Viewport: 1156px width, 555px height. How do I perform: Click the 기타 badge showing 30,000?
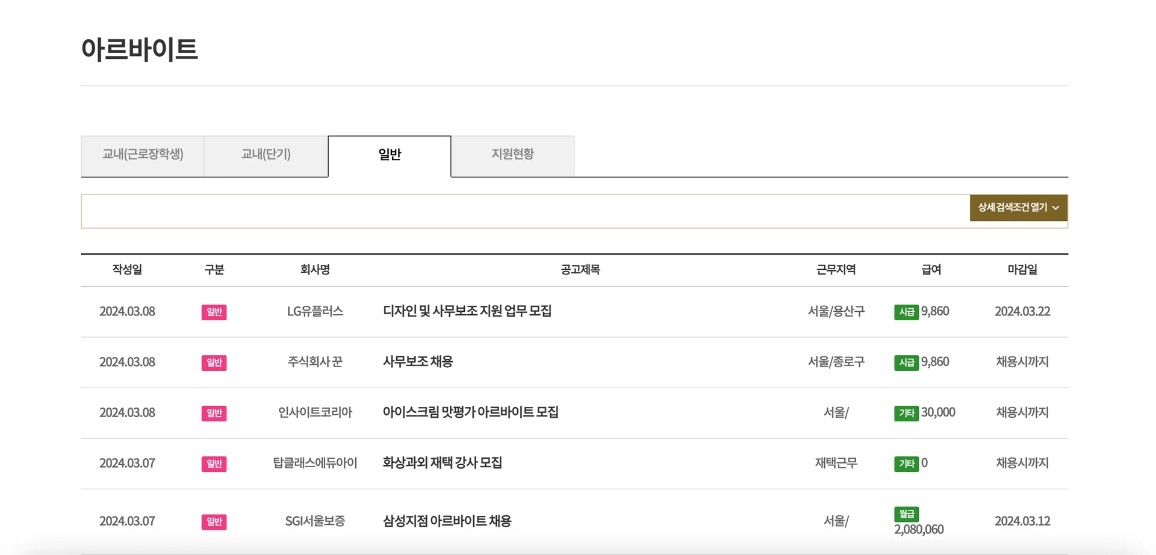tap(908, 413)
